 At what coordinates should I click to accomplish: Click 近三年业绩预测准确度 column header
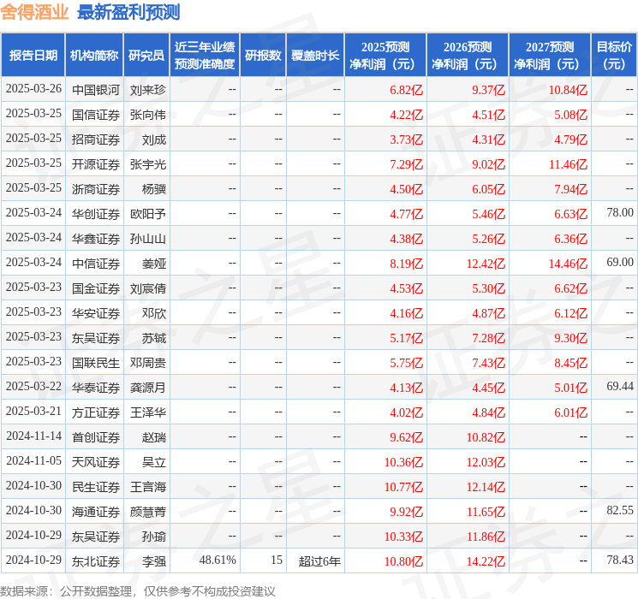(204, 56)
